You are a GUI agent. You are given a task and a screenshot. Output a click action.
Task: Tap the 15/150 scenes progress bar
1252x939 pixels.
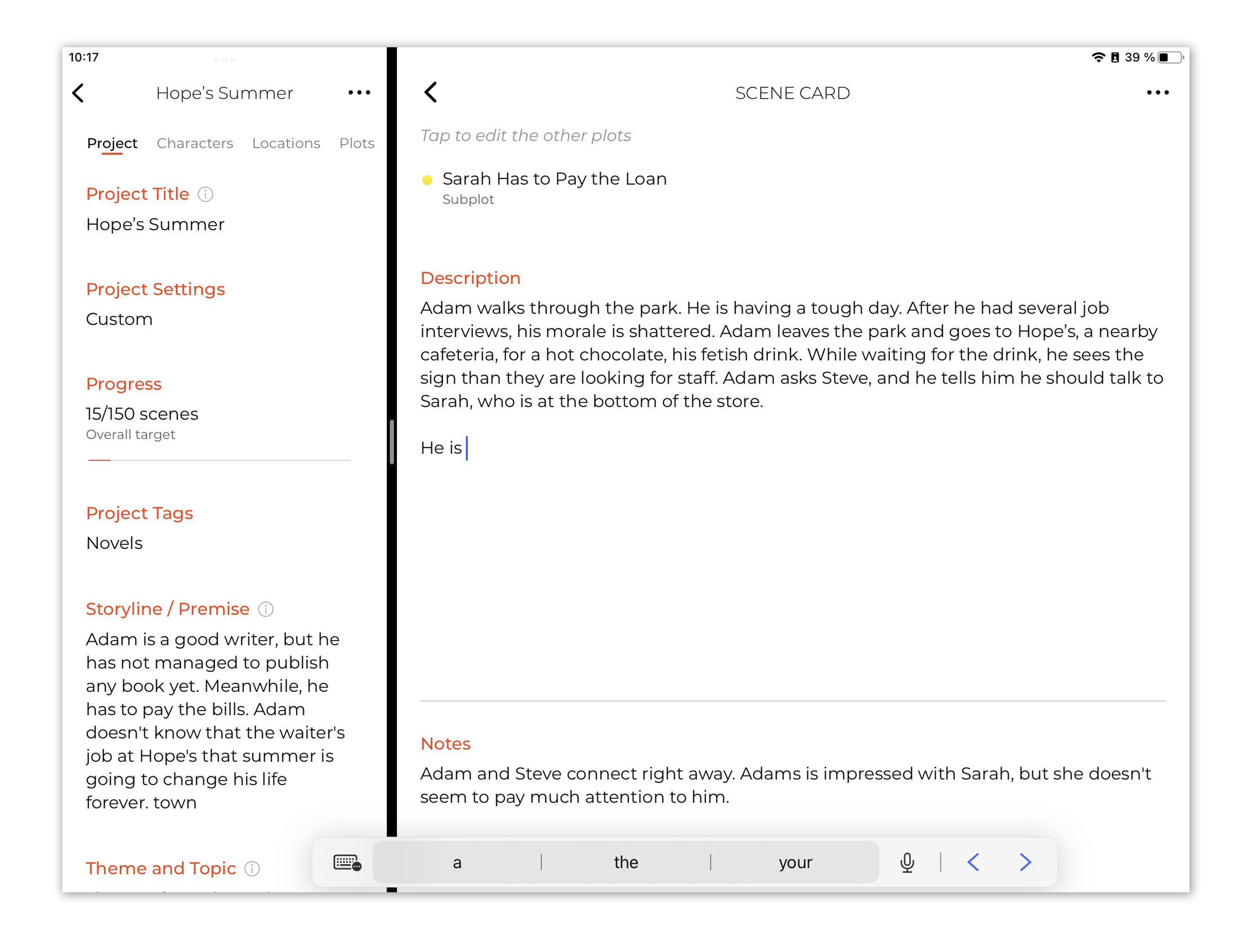[219, 460]
